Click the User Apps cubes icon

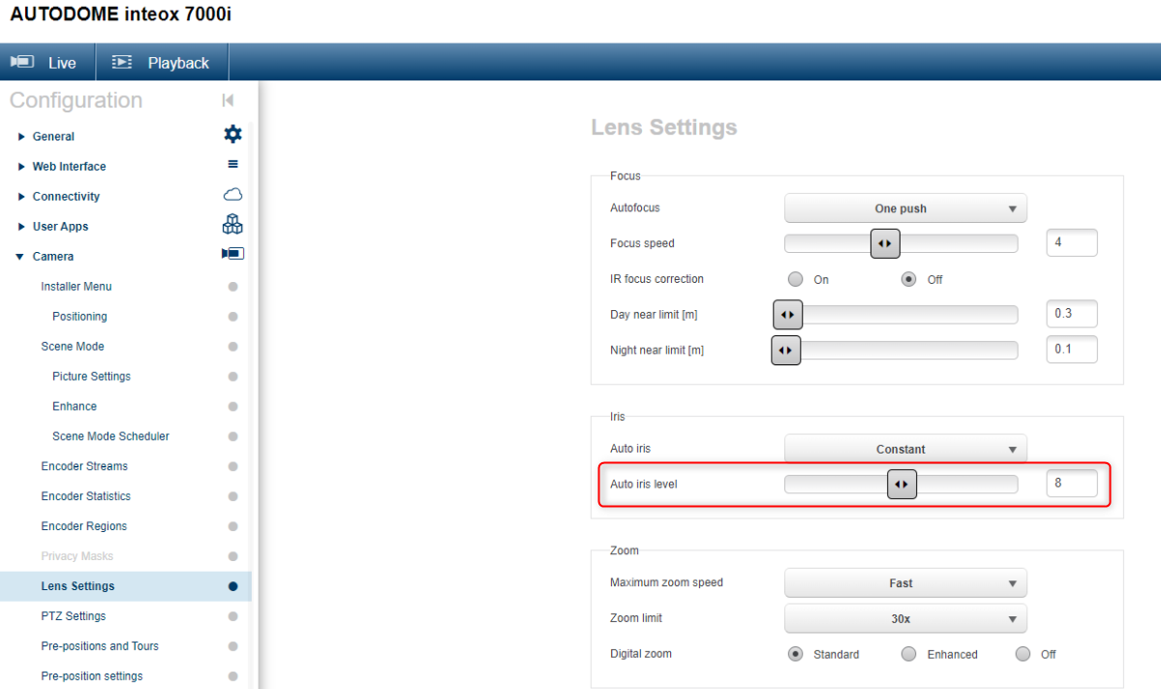[x=232, y=224]
